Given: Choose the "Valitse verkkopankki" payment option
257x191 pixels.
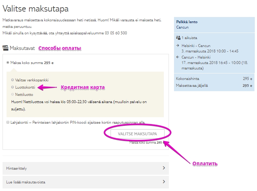Looking at the screenshot, I should coord(12,80).
